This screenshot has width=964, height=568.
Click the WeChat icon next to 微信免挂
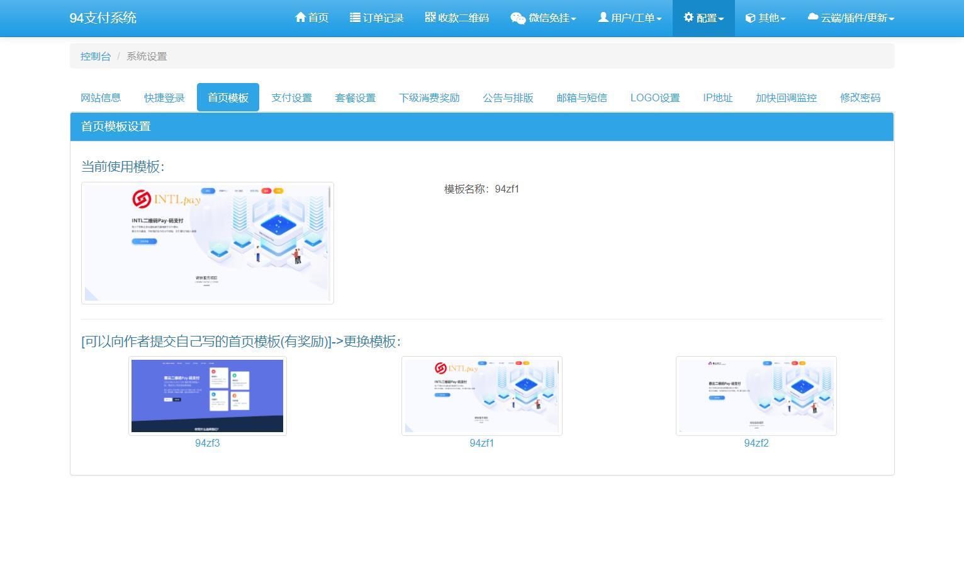pos(517,18)
